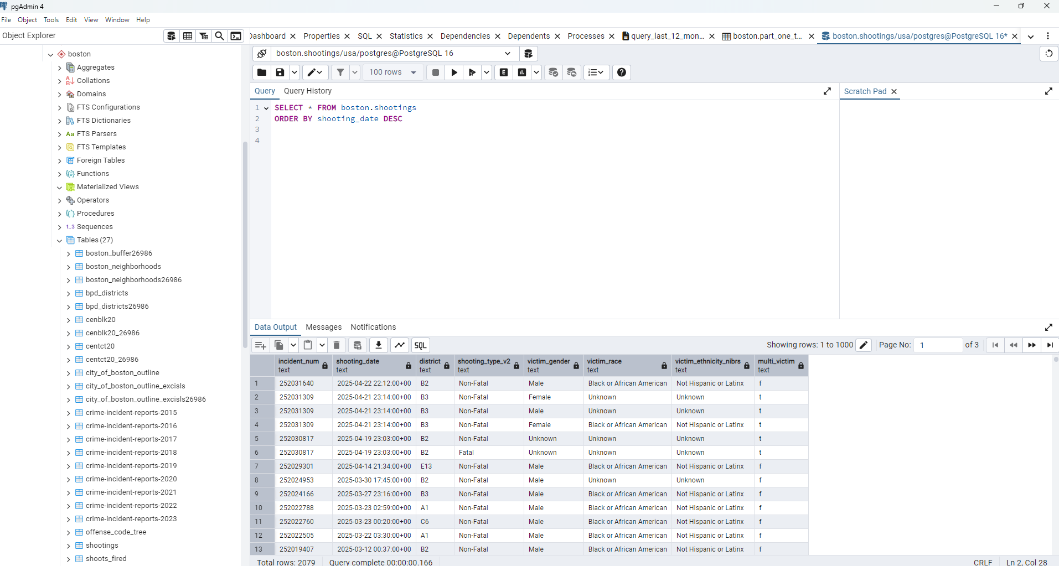This screenshot has height=566, width=1059.
Task: Select the offense_code_tree table
Action: [x=116, y=532]
